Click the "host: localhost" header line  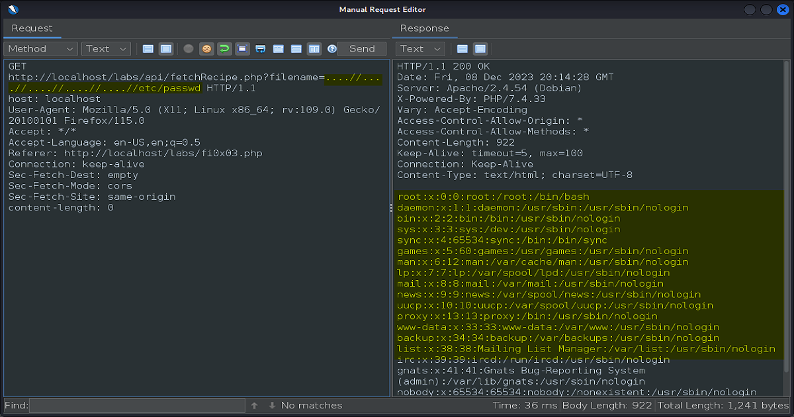click(54, 99)
